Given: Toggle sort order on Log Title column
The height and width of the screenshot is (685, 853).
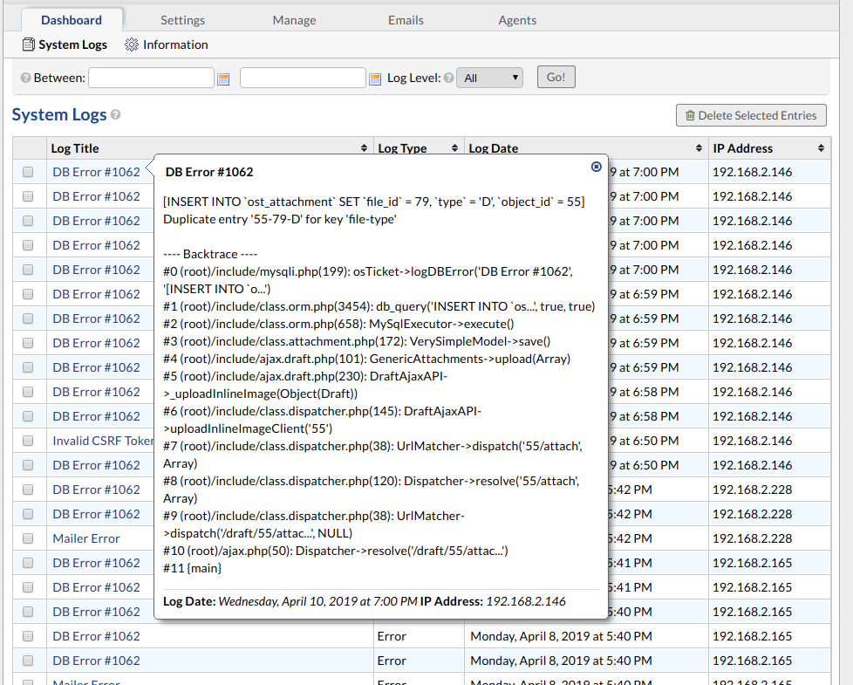Looking at the screenshot, I should (364, 148).
